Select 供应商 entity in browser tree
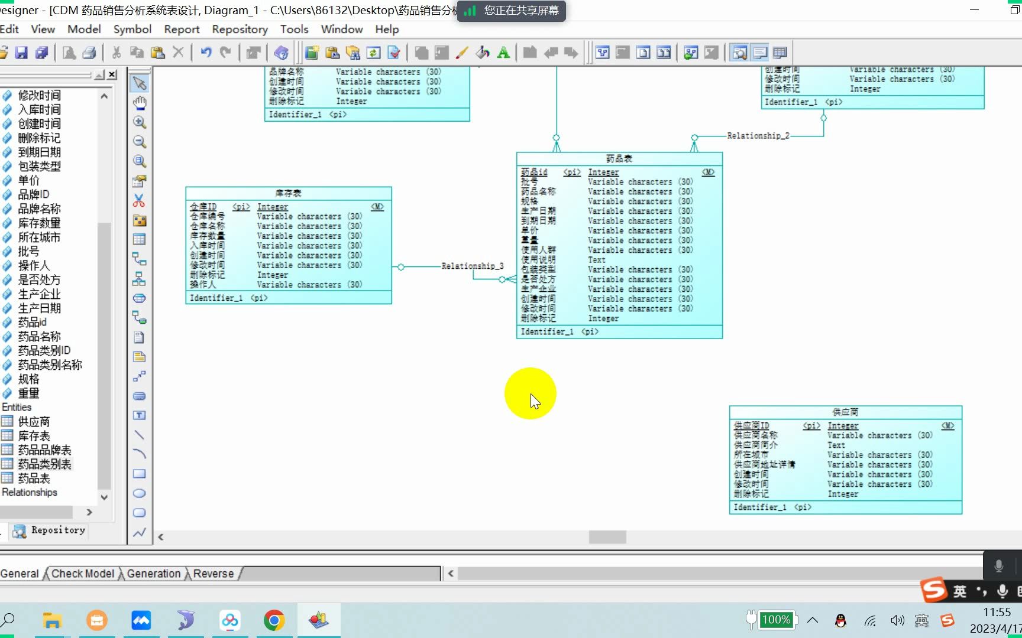The width and height of the screenshot is (1022, 638). pyautogui.click(x=34, y=422)
